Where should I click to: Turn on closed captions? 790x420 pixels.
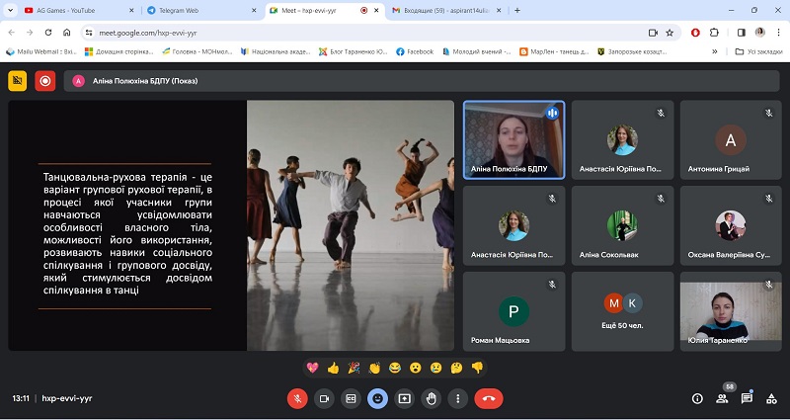(351, 399)
